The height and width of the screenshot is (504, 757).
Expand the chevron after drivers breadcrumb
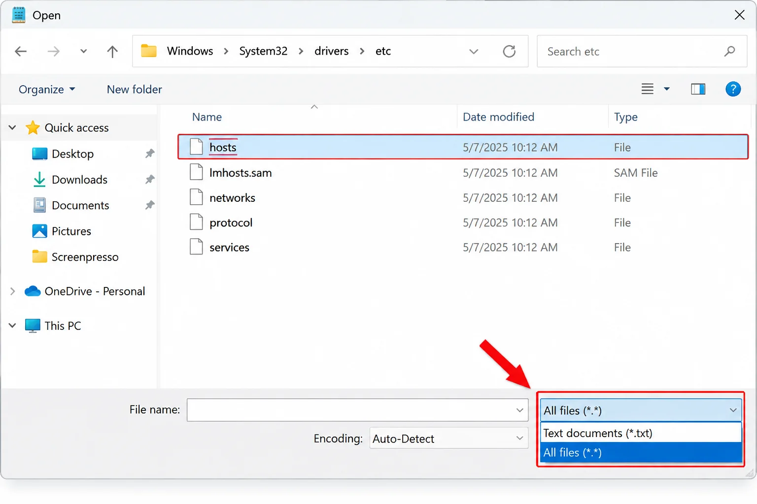coord(362,51)
